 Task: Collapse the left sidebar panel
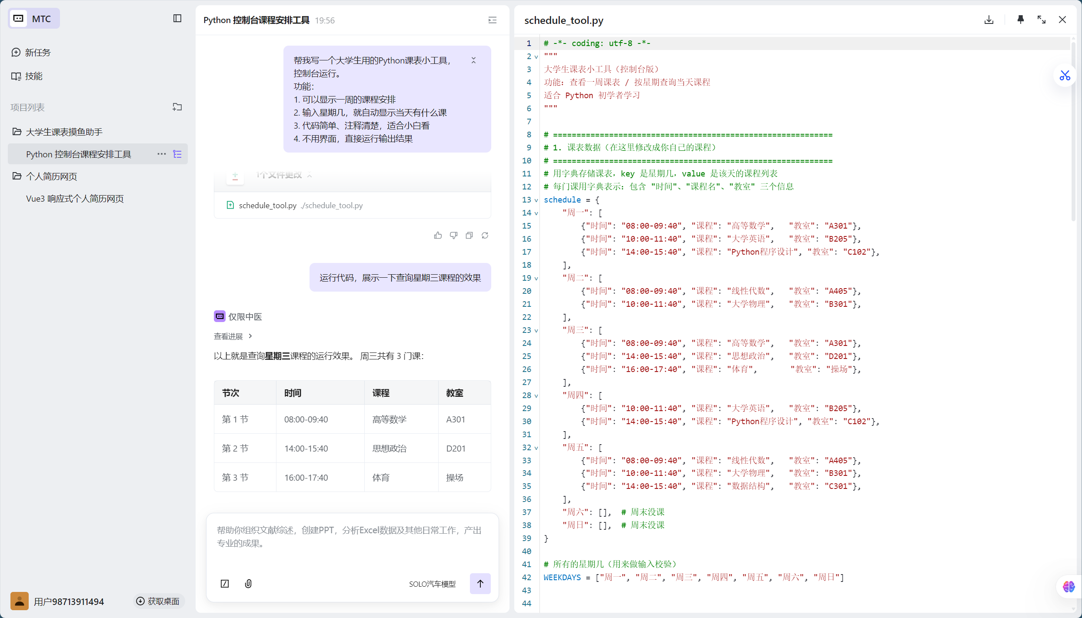177,18
